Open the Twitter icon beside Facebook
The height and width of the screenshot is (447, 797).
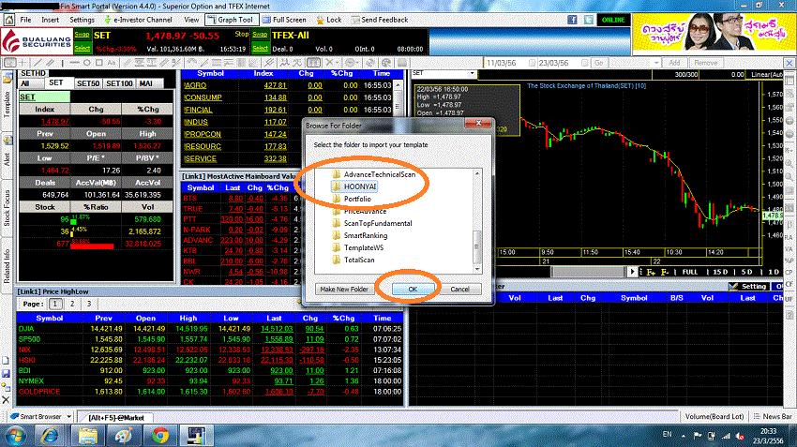point(589,20)
